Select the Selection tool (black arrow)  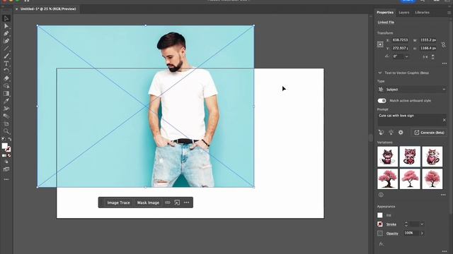click(6, 18)
